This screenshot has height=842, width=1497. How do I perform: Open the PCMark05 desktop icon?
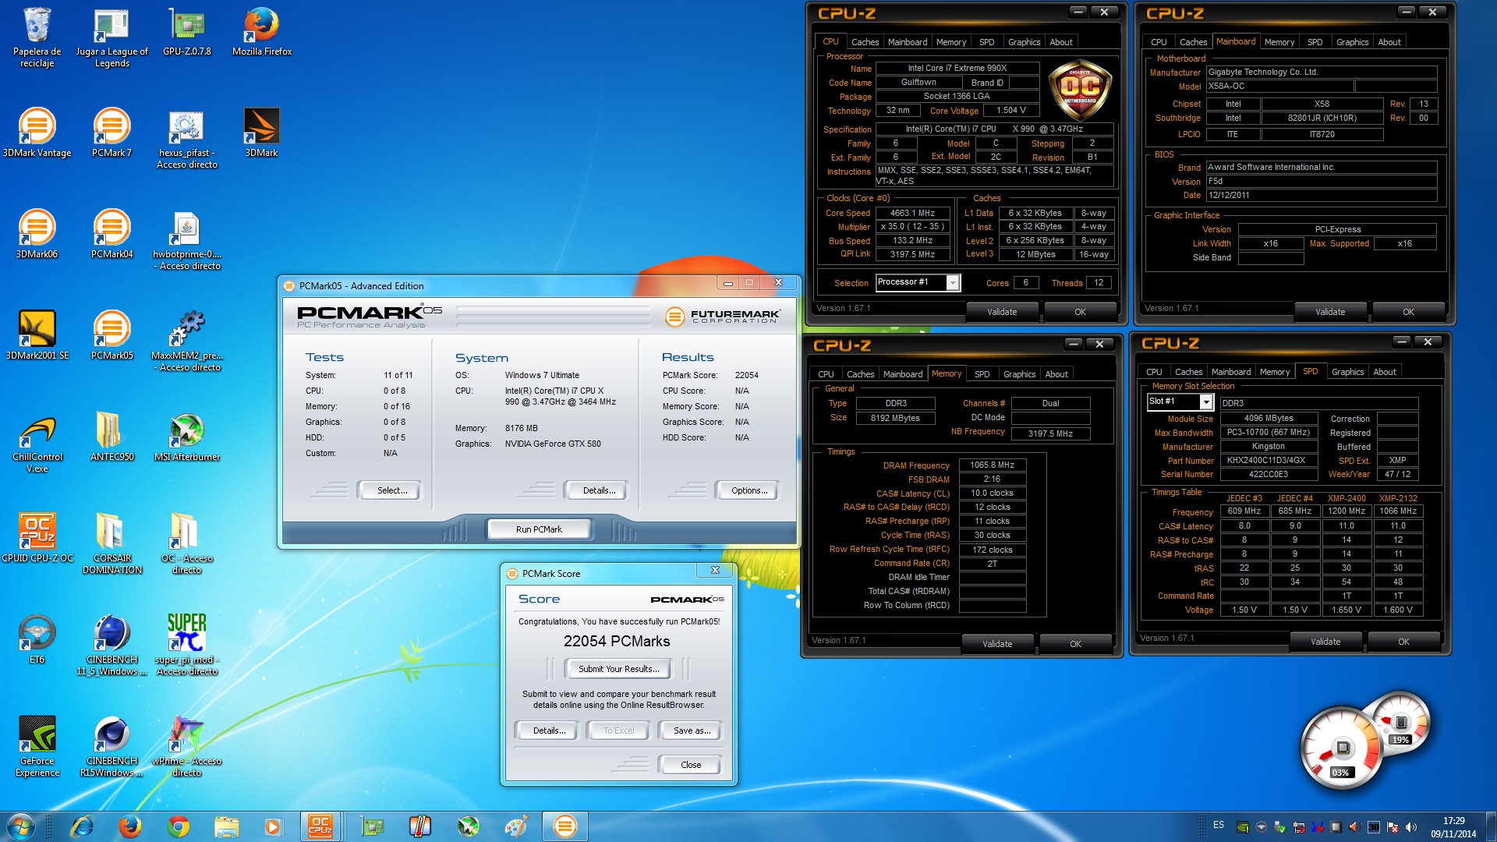click(111, 336)
